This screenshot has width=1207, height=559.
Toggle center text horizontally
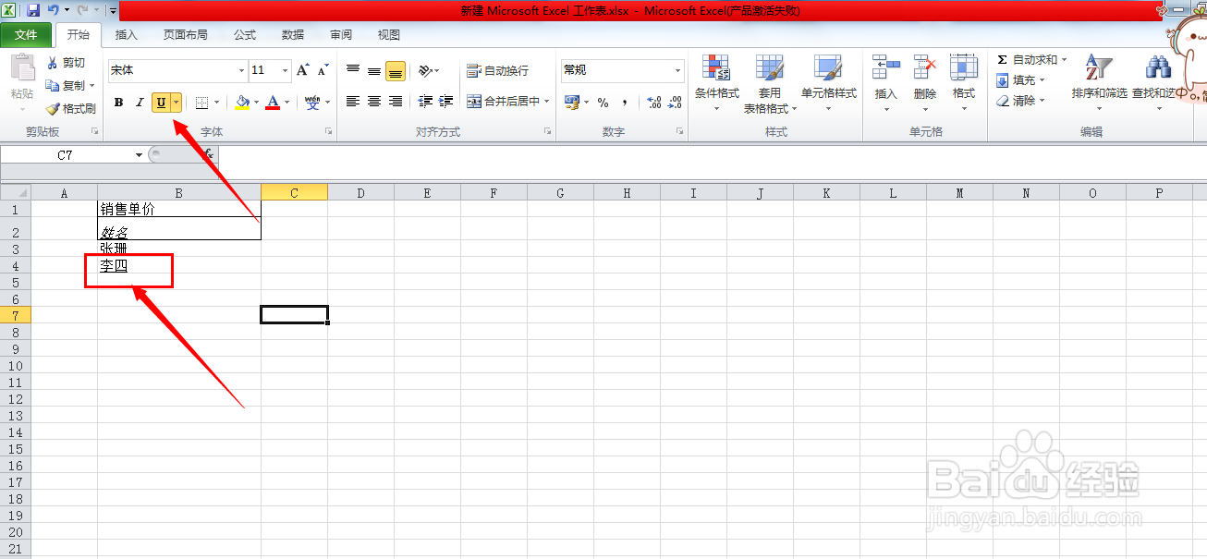pos(374,102)
